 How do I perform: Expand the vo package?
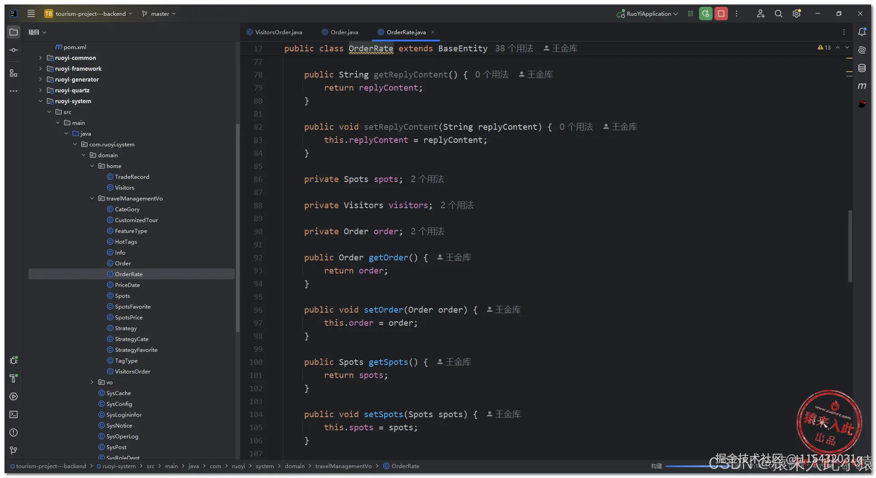click(92, 382)
